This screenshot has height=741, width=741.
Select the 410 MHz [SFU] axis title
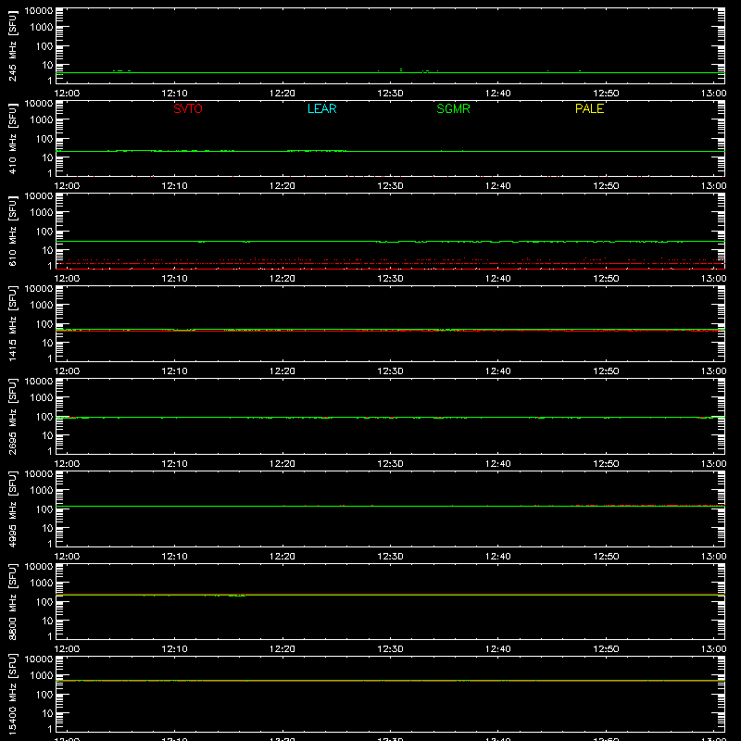[12, 138]
